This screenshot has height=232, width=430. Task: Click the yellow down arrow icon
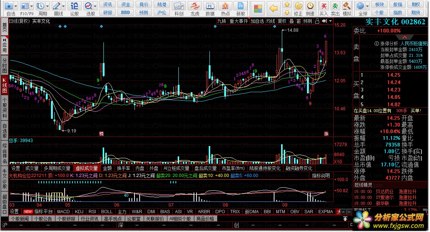pos(287,13)
